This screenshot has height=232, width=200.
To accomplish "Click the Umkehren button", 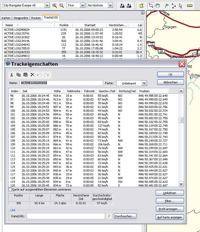I will pos(169,193).
